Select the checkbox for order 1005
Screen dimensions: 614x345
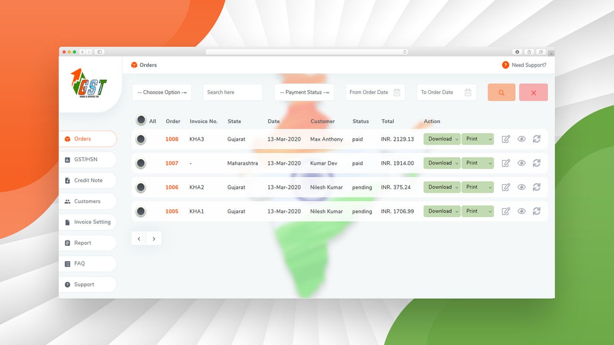[141, 211]
